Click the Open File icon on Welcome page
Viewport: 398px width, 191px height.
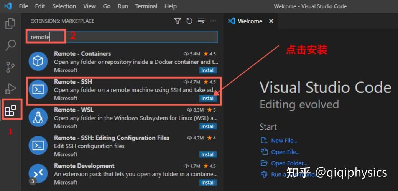click(x=264, y=152)
